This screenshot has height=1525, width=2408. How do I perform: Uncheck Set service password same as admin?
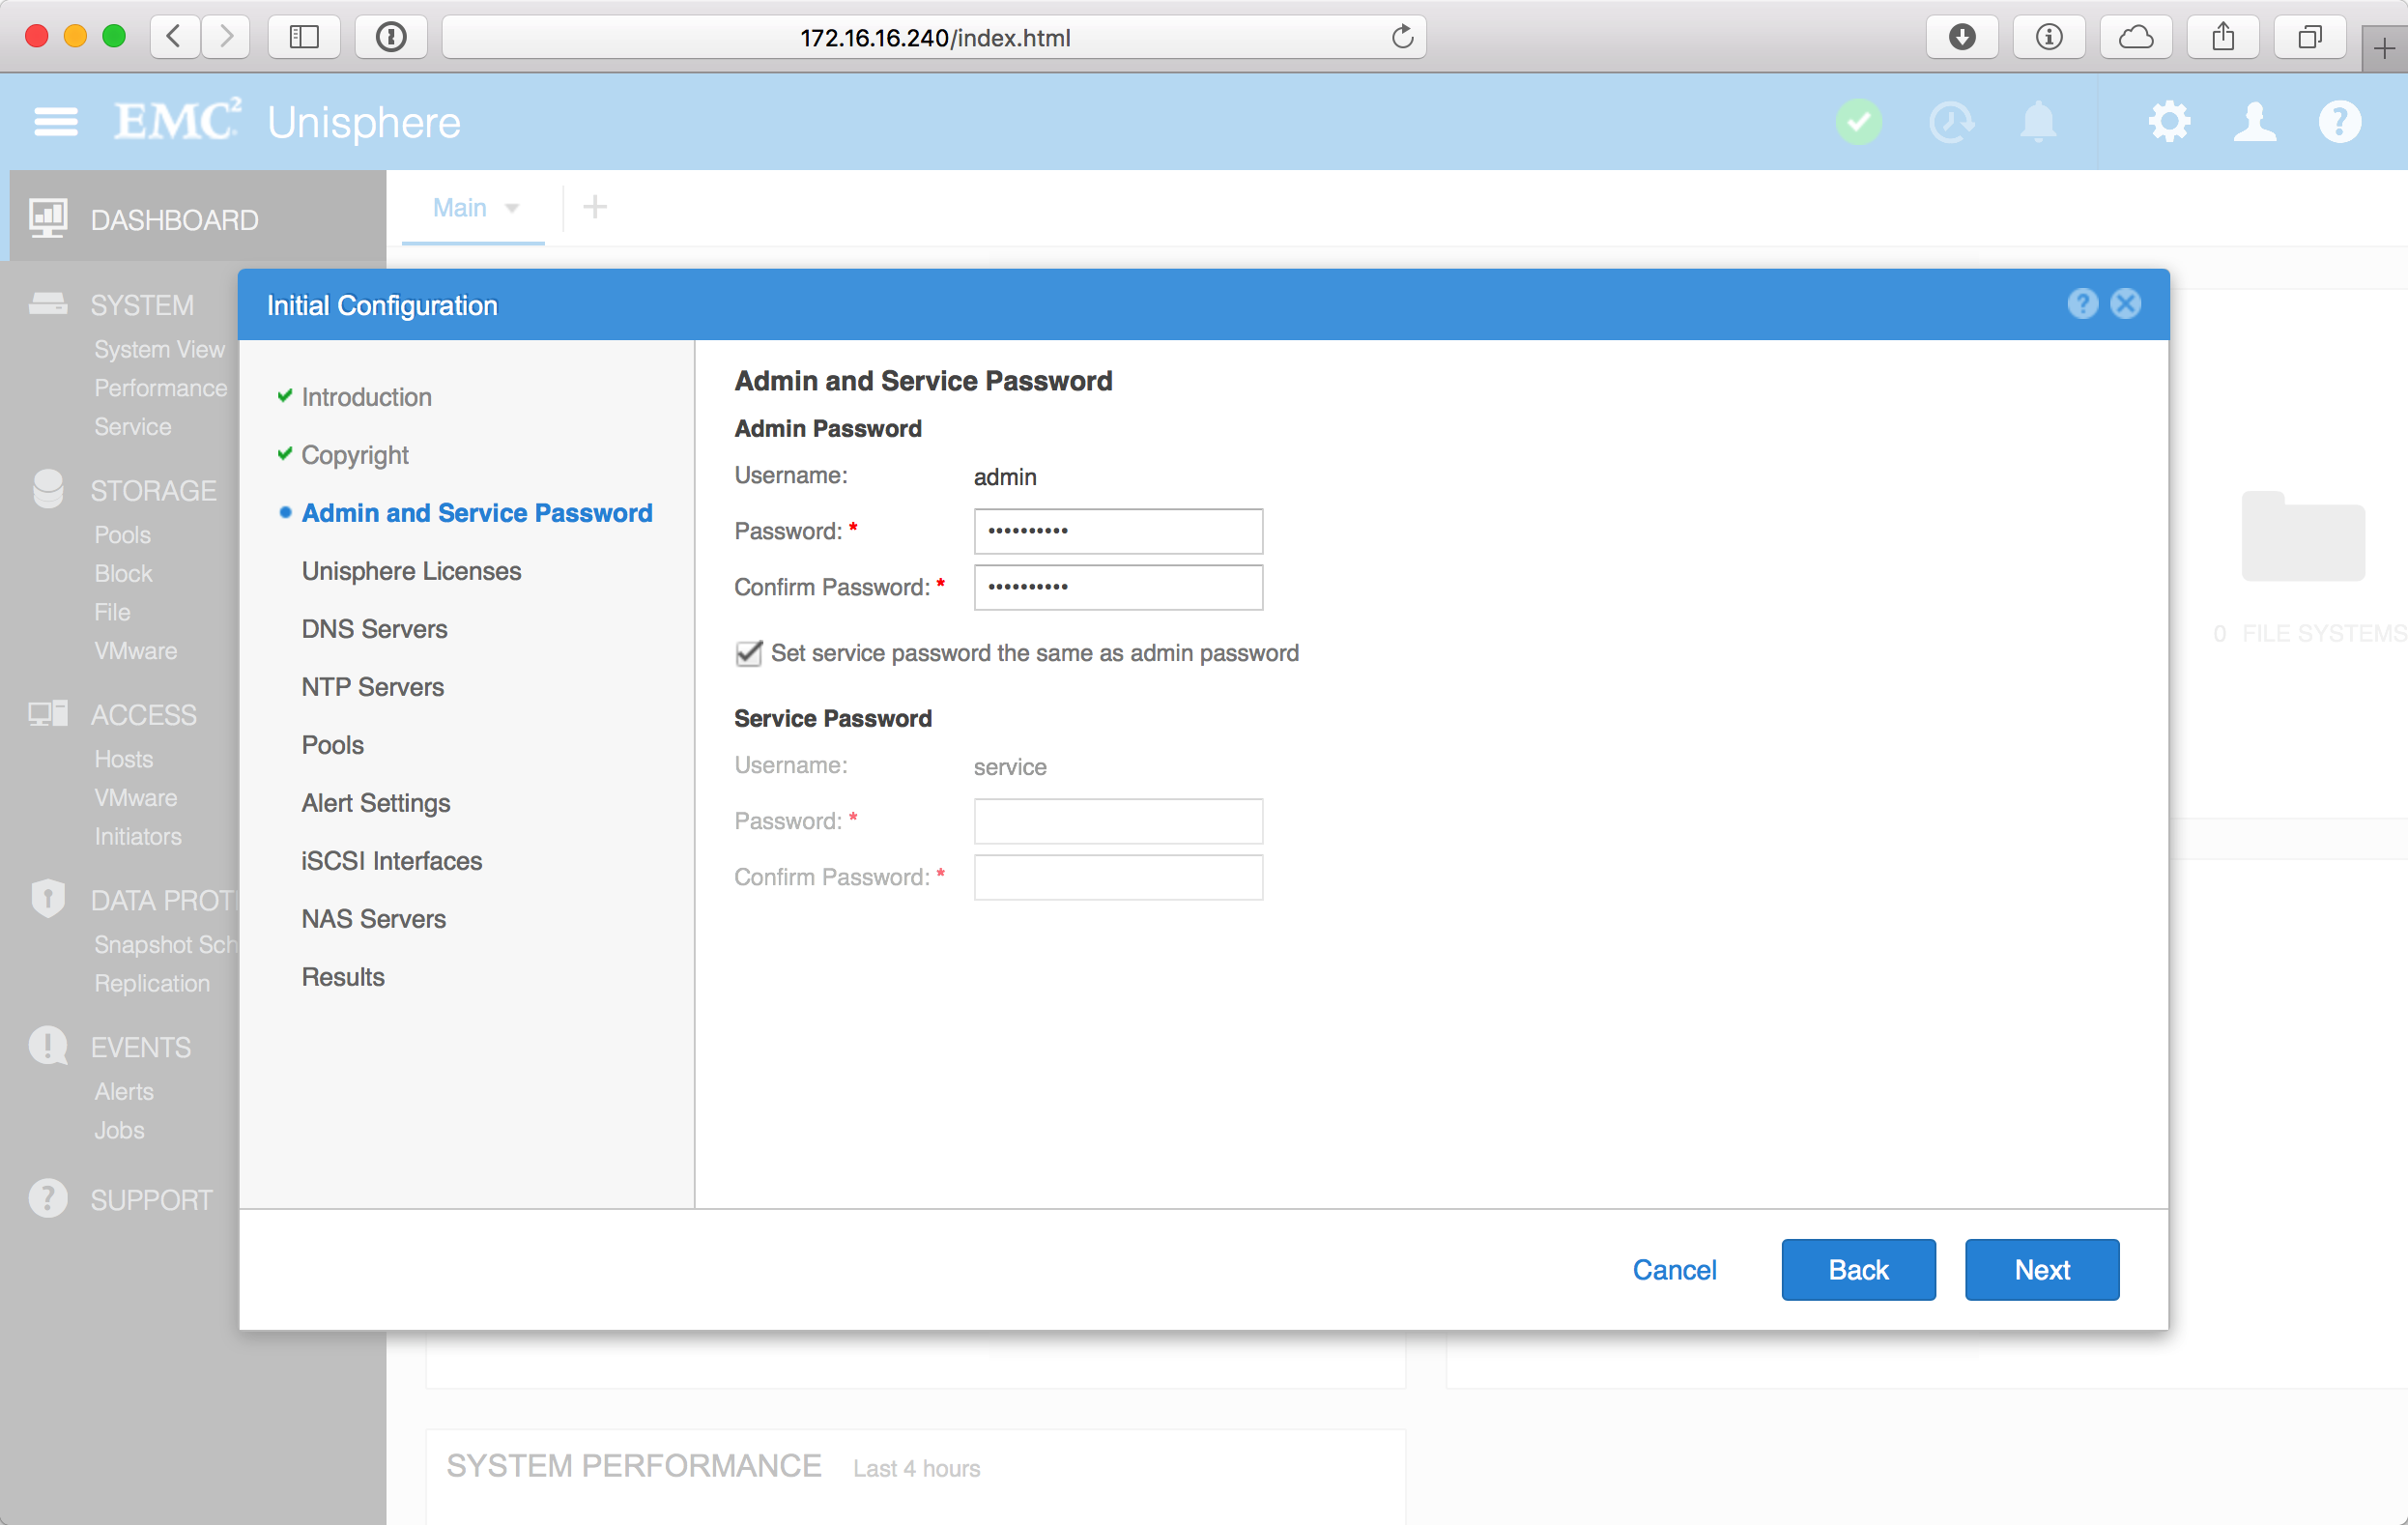(x=749, y=653)
